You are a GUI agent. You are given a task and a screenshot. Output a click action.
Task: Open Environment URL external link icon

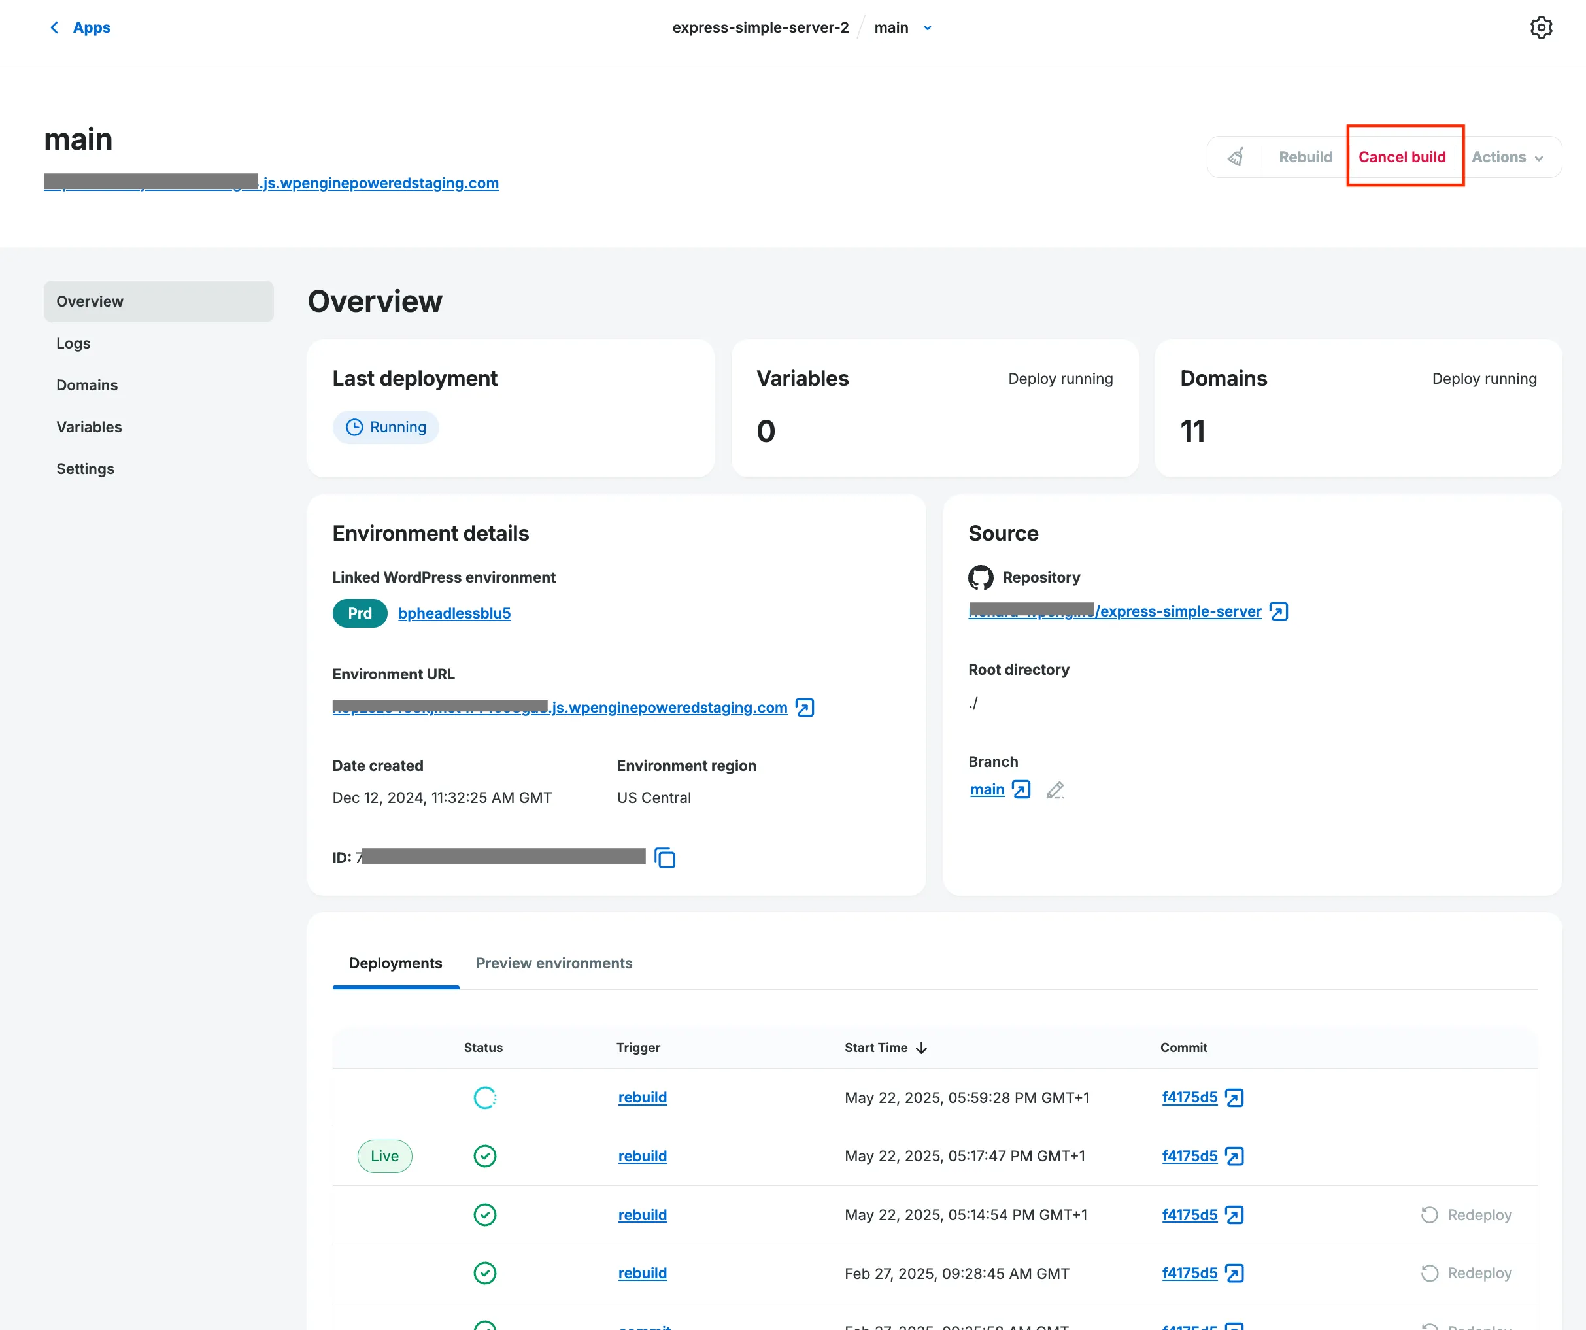pyautogui.click(x=805, y=708)
